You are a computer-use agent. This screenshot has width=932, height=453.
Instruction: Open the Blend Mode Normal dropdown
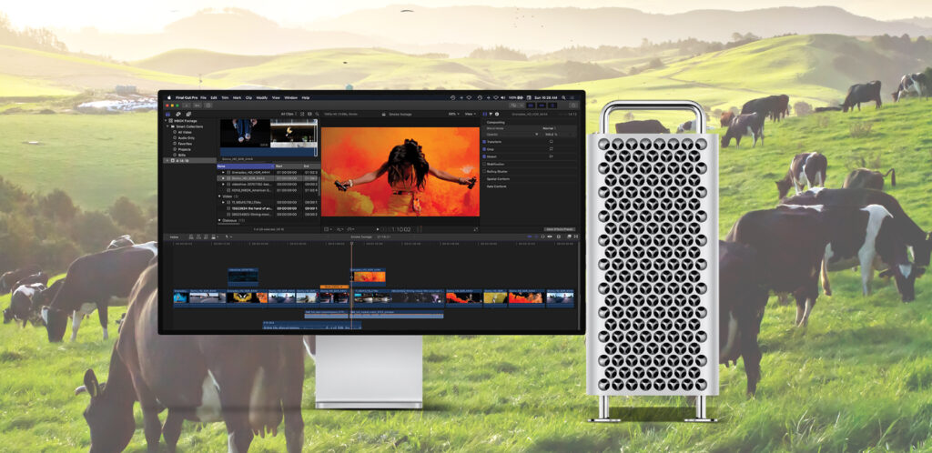pyautogui.click(x=549, y=128)
